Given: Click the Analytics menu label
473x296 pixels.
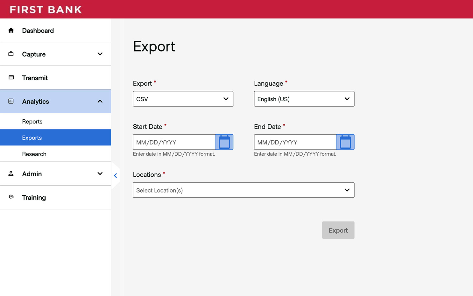Looking at the screenshot, I should [35, 102].
